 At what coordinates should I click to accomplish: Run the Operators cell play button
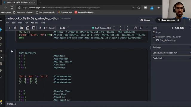tap(12, 51)
